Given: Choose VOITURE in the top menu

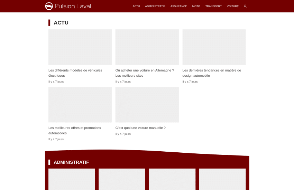Looking at the screenshot, I should (x=233, y=6).
